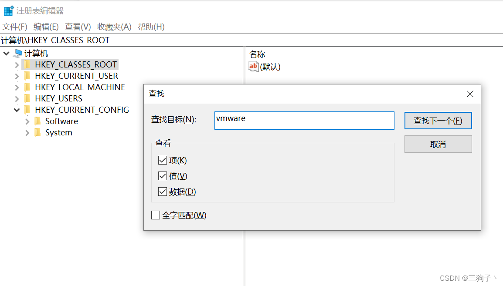Screen dimensions: 503x286
Task: Click the 计算机 computer icon
Action: 17,53
